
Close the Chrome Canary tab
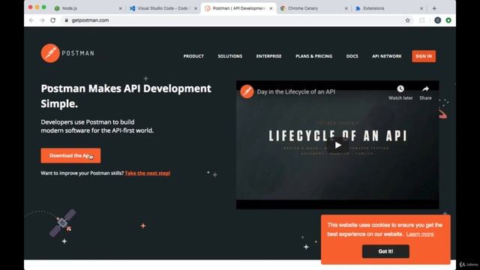coord(346,8)
